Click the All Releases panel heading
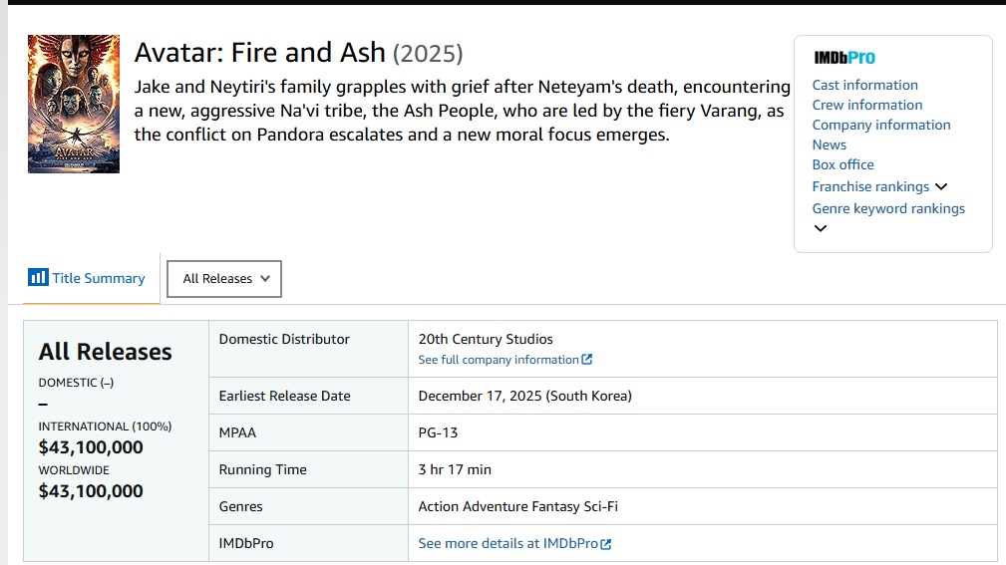The height and width of the screenshot is (565, 1006). coord(106,352)
